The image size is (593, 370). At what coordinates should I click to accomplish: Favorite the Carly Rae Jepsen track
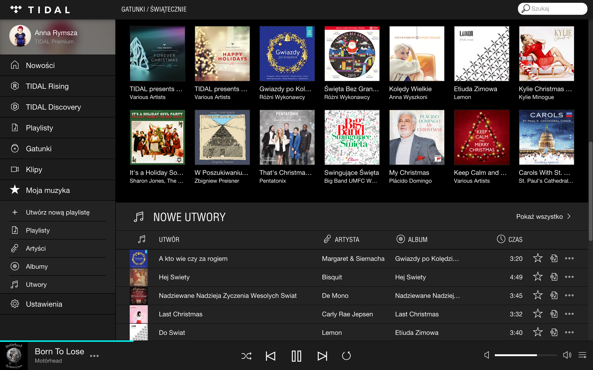coord(538,314)
